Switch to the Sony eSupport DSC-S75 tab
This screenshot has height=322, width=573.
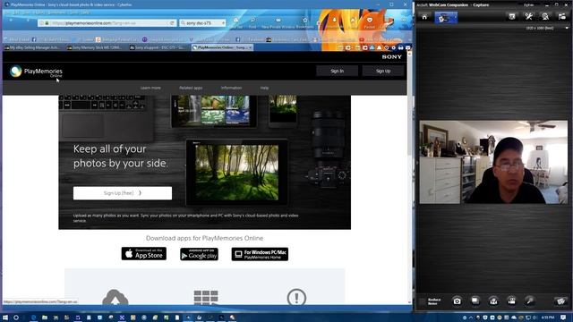pyautogui.click(x=159, y=47)
